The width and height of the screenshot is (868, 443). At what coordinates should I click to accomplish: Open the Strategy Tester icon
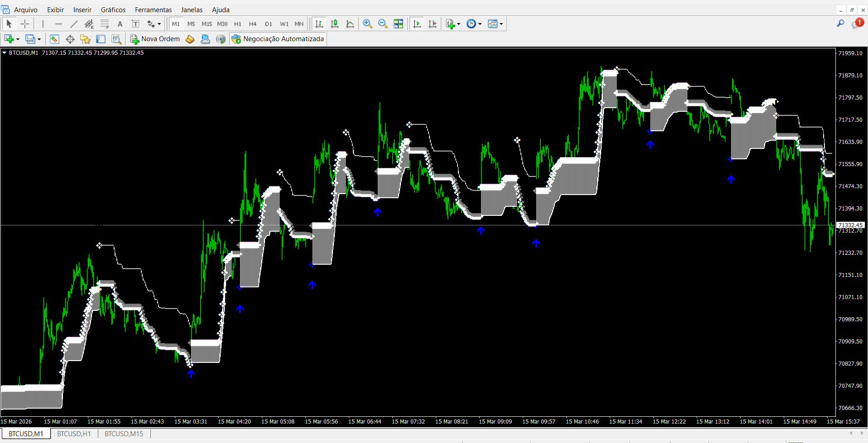tap(116, 39)
